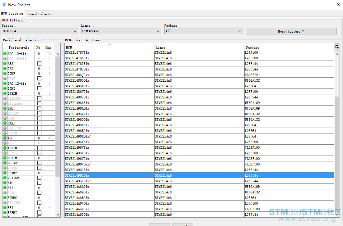
Task: Click the green status dot beside ADC 12-bit
Action: click(5, 53)
